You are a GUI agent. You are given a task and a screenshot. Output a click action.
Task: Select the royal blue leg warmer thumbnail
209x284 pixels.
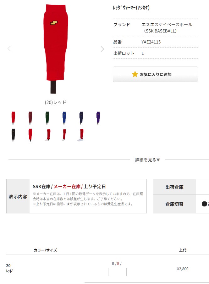[x=64, y=118]
